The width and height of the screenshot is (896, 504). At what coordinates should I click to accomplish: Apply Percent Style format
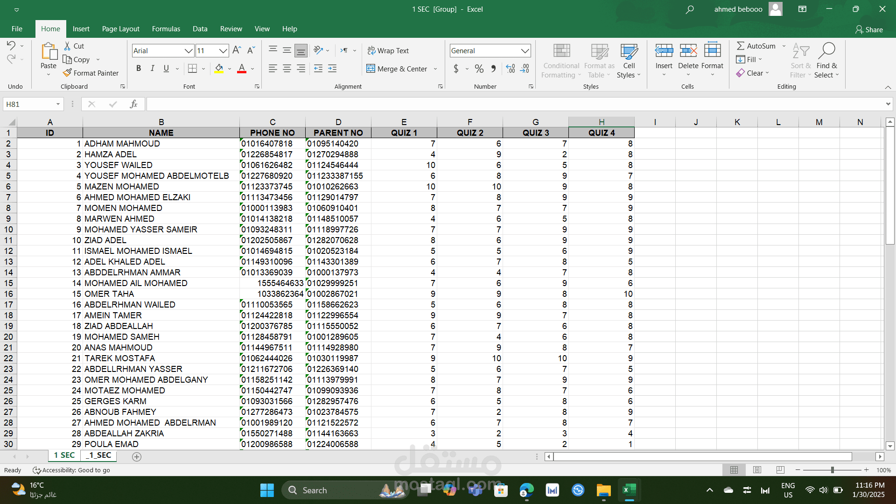pyautogui.click(x=479, y=69)
